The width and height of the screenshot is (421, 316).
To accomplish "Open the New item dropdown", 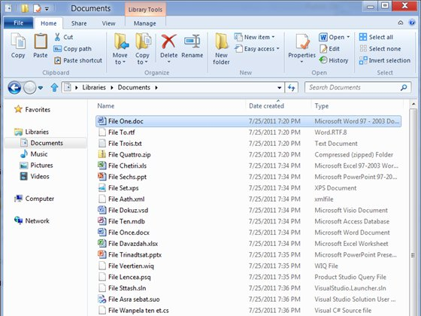I will [x=255, y=37].
